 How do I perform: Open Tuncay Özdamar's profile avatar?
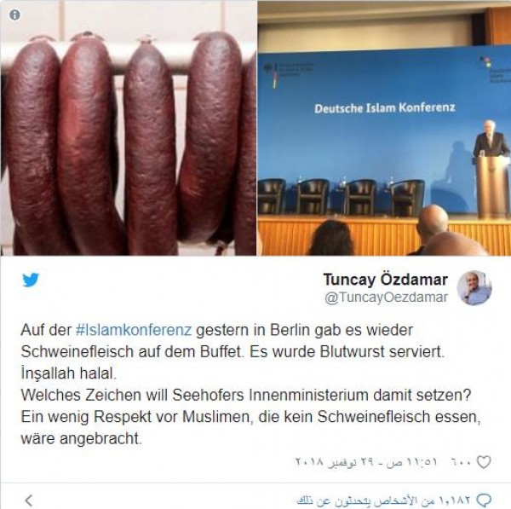point(474,288)
